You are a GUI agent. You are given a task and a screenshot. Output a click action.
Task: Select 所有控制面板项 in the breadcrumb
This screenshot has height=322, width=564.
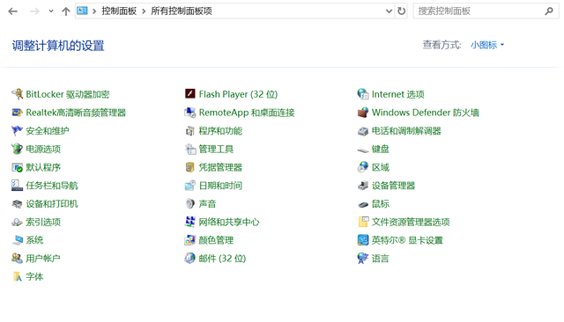[182, 11]
